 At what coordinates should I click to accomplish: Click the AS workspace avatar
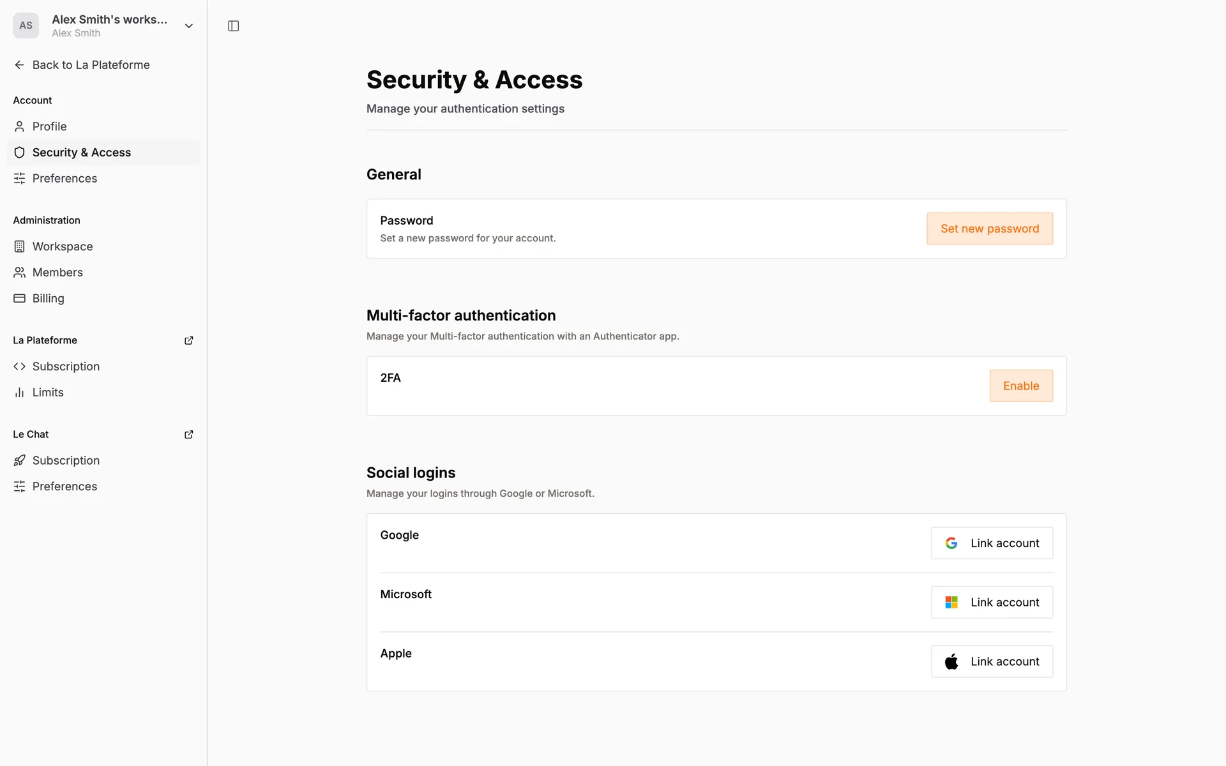[x=26, y=26]
